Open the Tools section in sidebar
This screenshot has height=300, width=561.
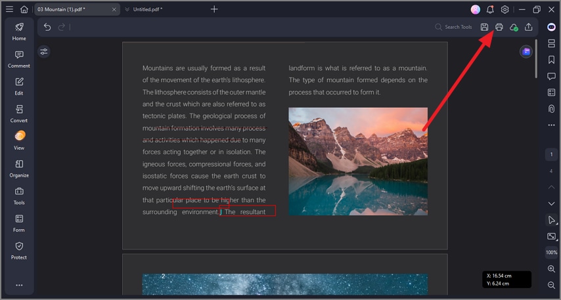coord(19,196)
